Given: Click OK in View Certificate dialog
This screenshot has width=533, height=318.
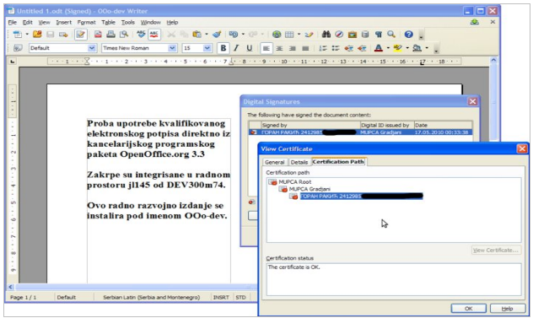Looking at the screenshot, I should 468,309.
